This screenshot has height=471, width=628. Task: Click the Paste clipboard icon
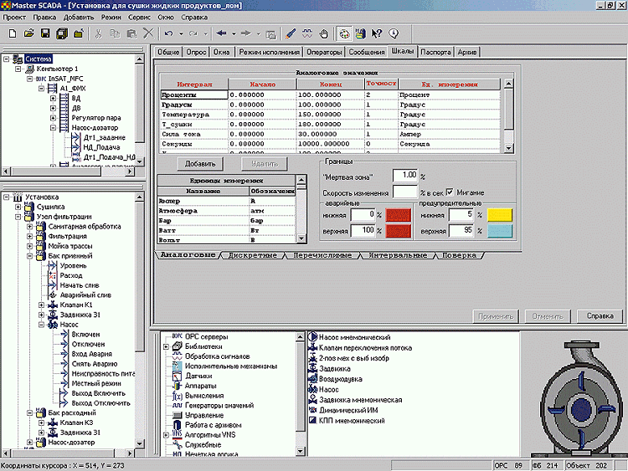click(x=131, y=33)
